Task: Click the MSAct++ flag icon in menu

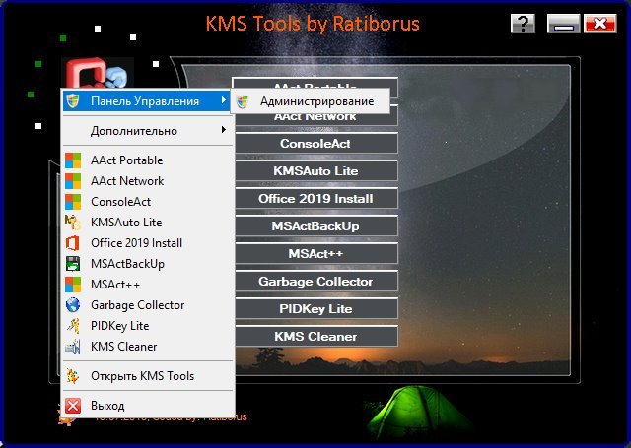Action: point(73,285)
